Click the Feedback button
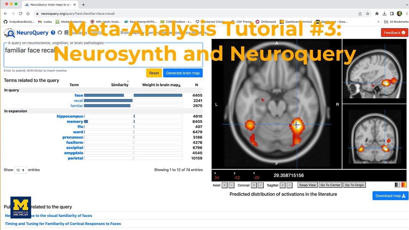409x230 pixels. point(394,33)
